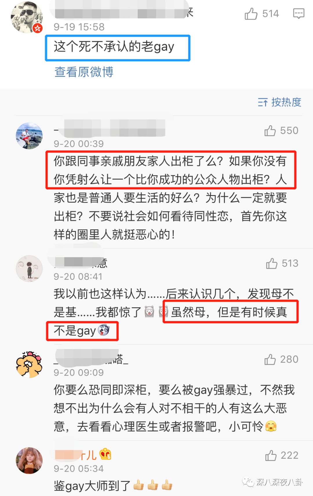Viewport: 313px width, 496px height.
Task: Tap verified badge on top avatar
Action: point(38,28)
